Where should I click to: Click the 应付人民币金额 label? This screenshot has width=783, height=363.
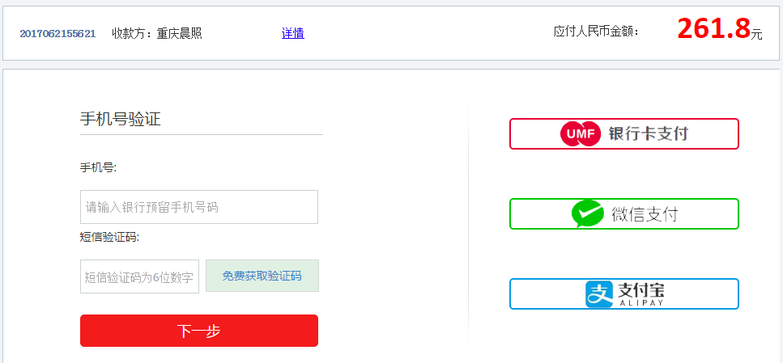pyautogui.click(x=596, y=32)
